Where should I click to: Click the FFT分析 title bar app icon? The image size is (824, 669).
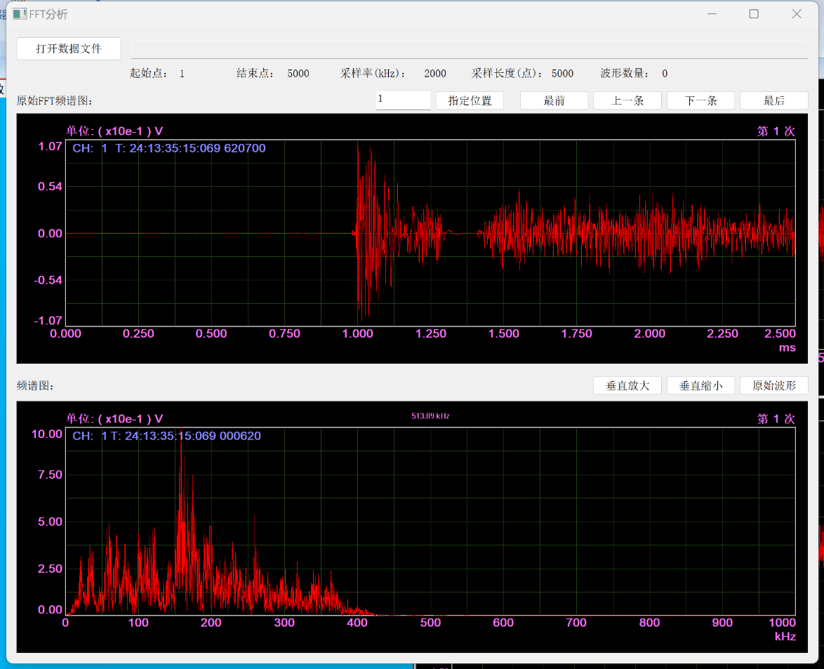click(20, 14)
